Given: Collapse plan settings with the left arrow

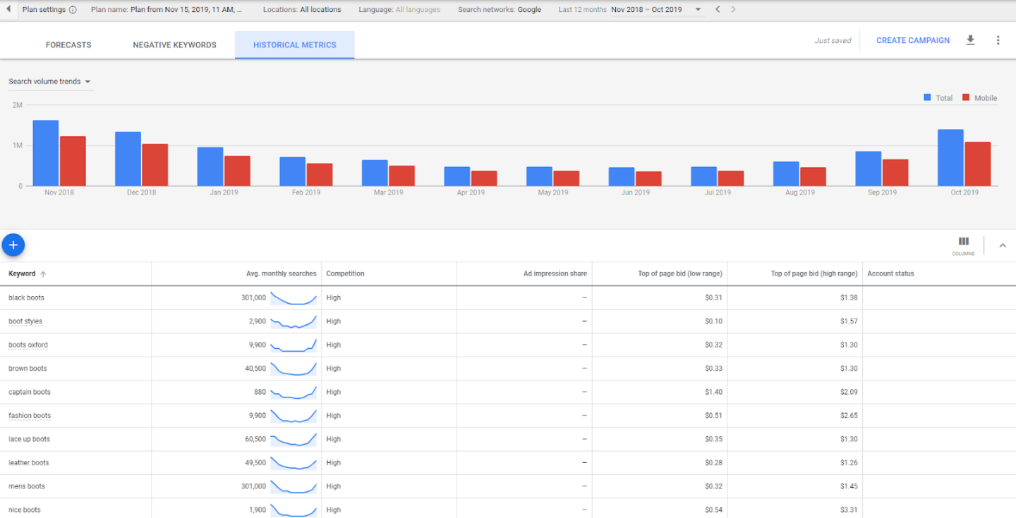Looking at the screenshot, I should coord(8,10).
